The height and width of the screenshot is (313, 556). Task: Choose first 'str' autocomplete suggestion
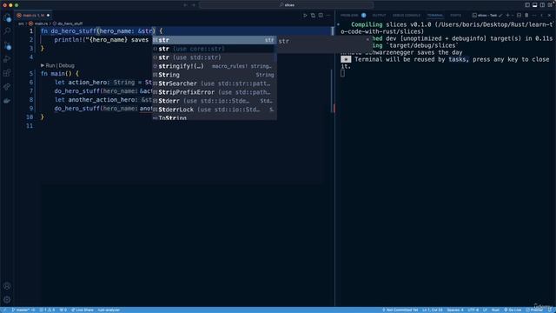click(x=215, y=40)
